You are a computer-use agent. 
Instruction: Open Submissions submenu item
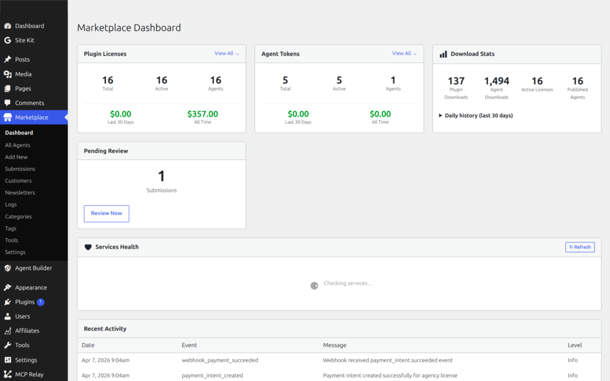(20, 169)
